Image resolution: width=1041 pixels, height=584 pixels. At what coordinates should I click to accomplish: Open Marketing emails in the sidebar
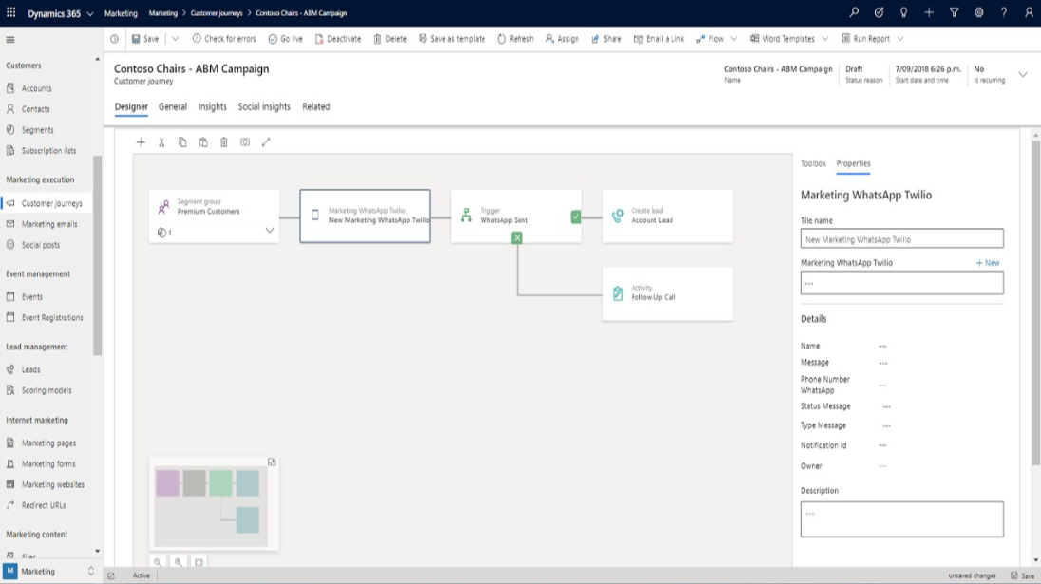49,224
